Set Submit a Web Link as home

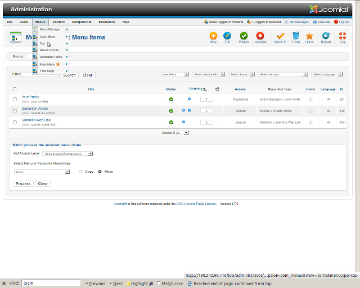(x=310, y=123)
